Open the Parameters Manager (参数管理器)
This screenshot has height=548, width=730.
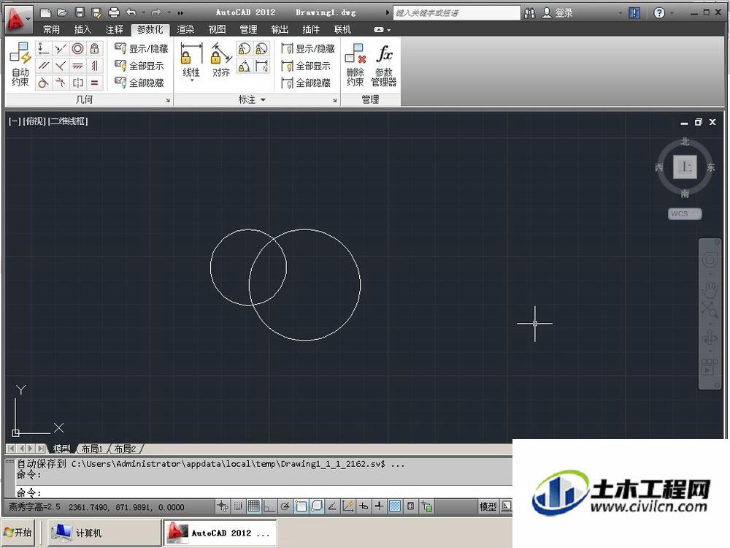(384, 64)
